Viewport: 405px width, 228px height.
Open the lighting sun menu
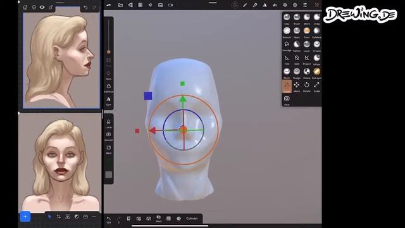151,5
